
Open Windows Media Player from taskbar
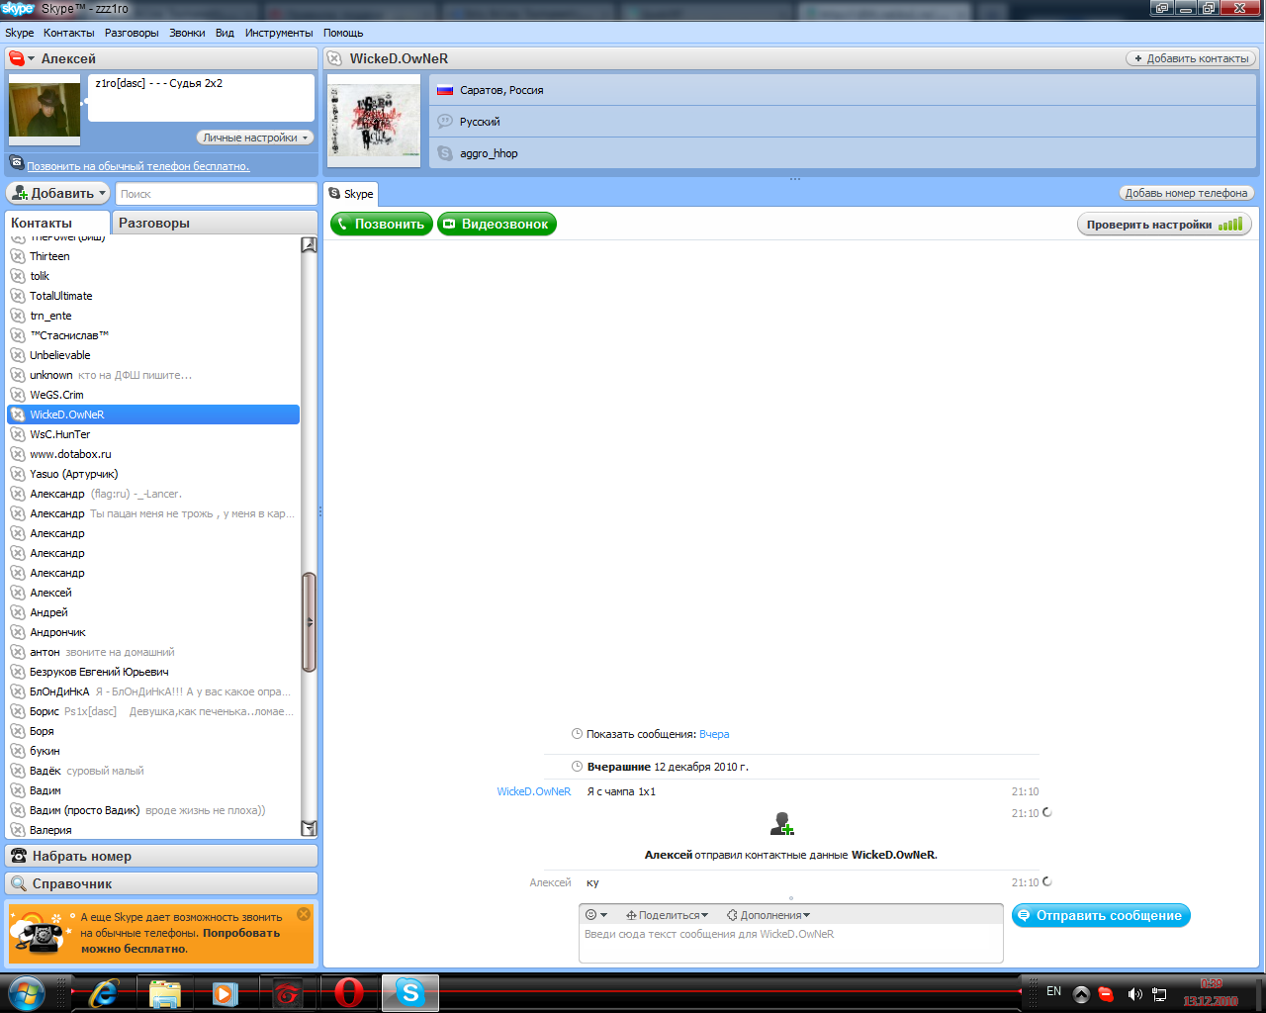pyautogui.click(x=226, y=992)
